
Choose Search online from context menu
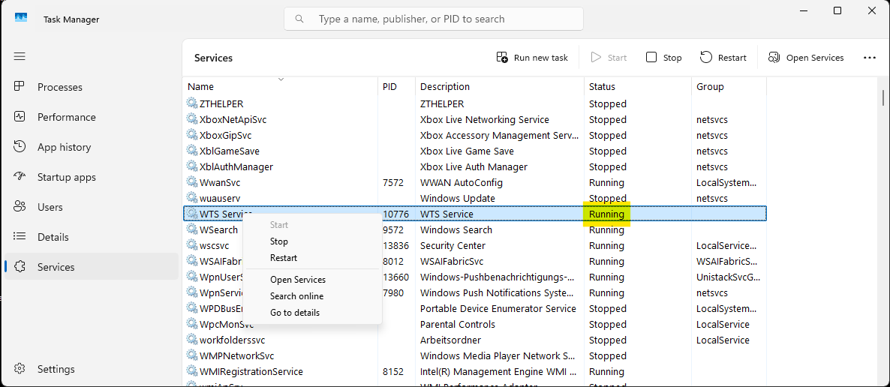pyautogui.click(x=296, y=296)
